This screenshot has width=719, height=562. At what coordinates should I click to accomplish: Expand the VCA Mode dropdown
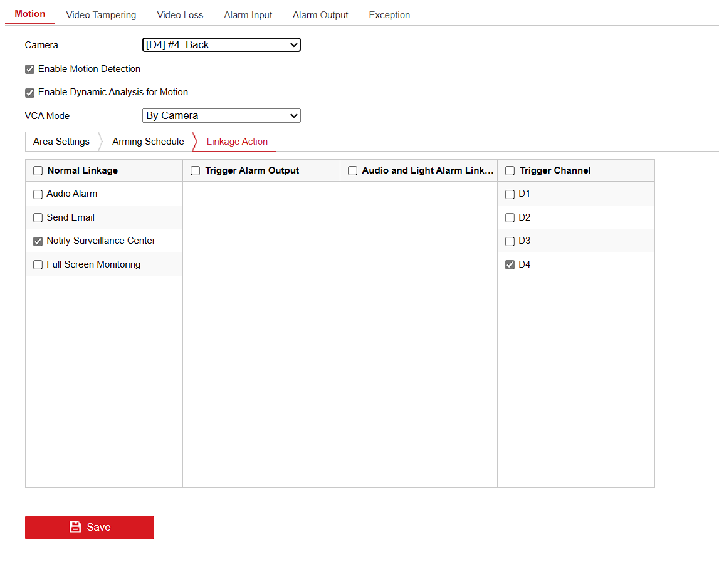(x=221, y=116)
